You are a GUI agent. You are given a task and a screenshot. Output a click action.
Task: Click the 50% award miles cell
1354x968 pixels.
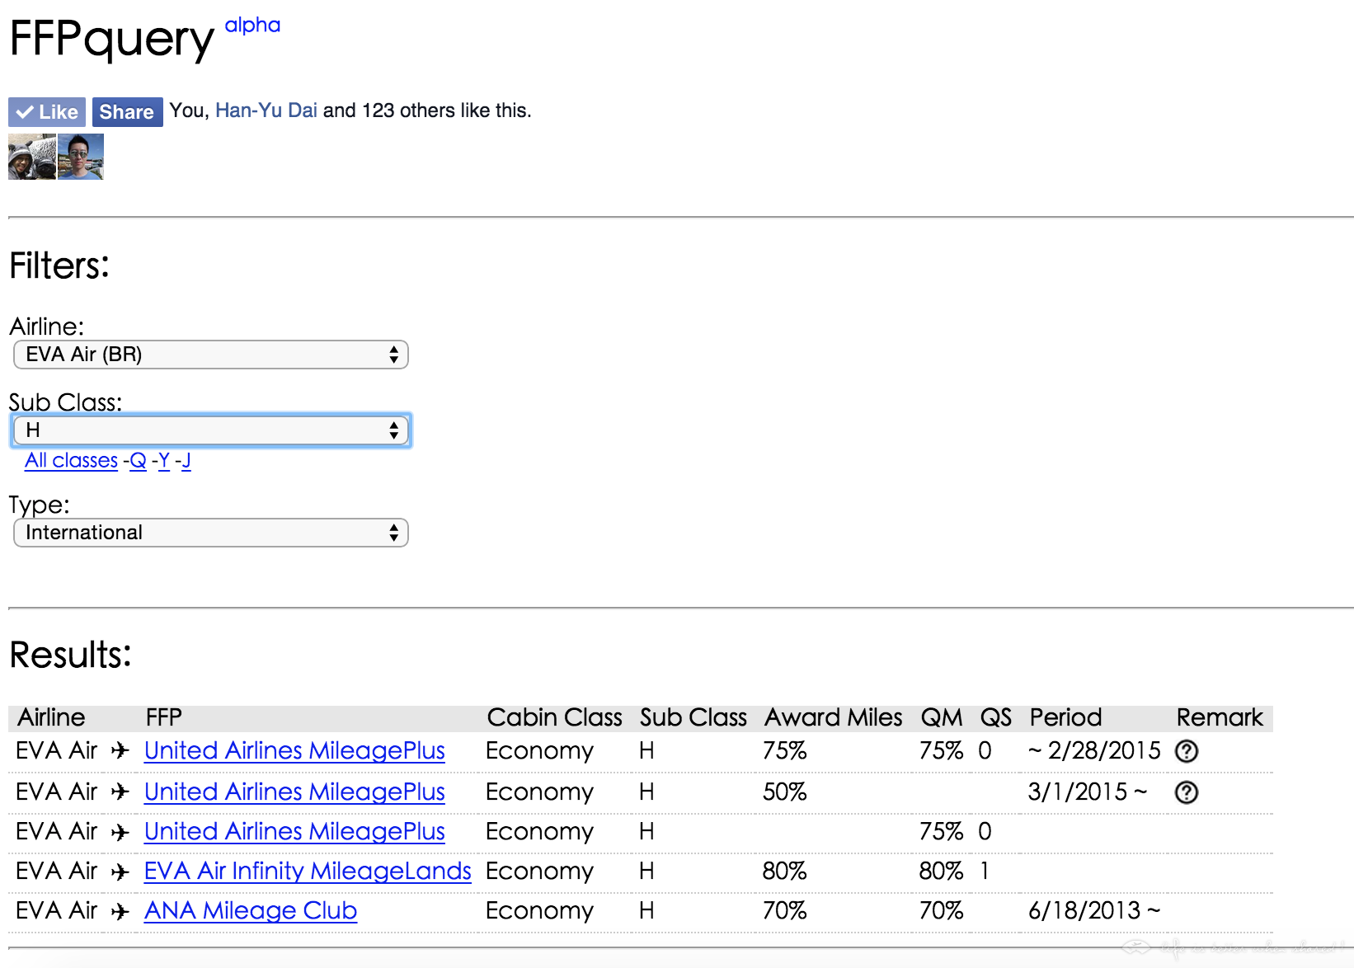pos(784,792)
